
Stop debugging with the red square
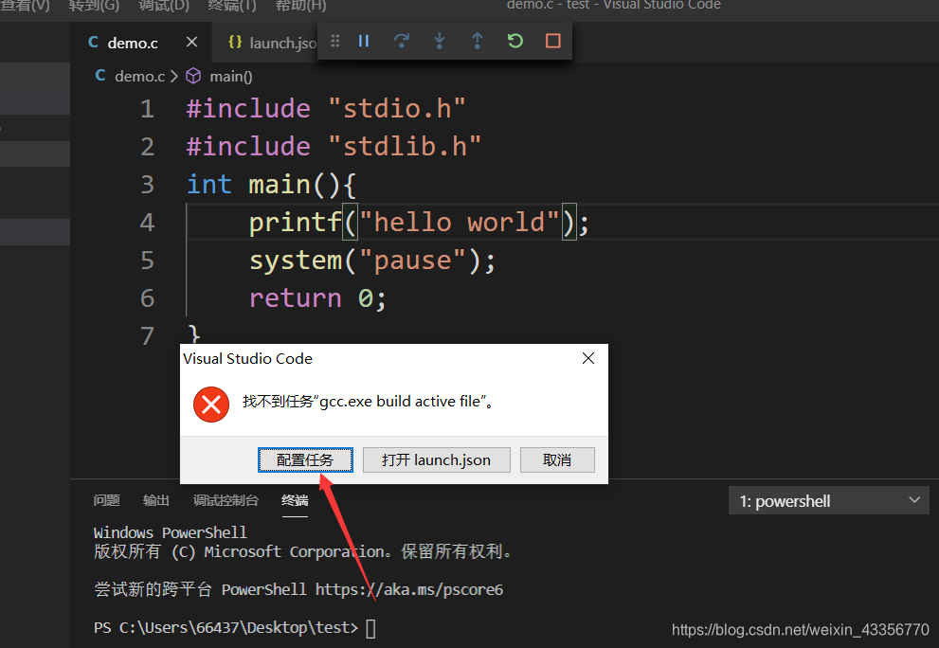click(552, 41)
